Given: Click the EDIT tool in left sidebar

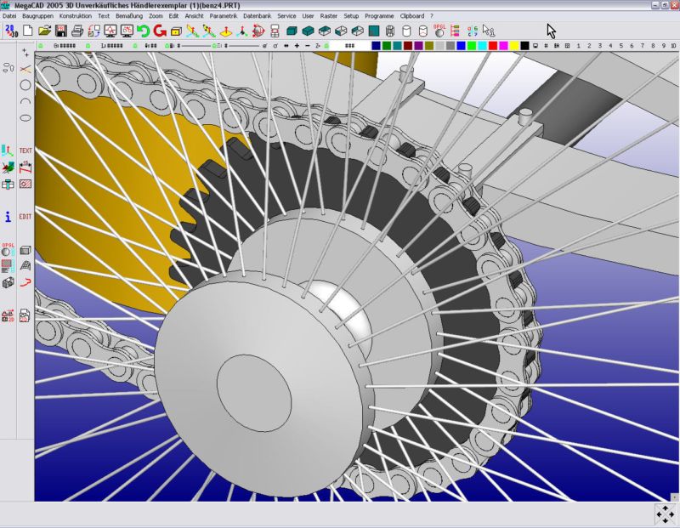Looking at the screenshot, I should click(x=25, y=217).
